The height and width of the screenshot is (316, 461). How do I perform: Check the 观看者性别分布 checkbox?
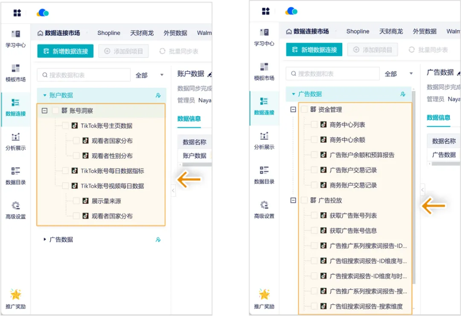coord(76,156)
